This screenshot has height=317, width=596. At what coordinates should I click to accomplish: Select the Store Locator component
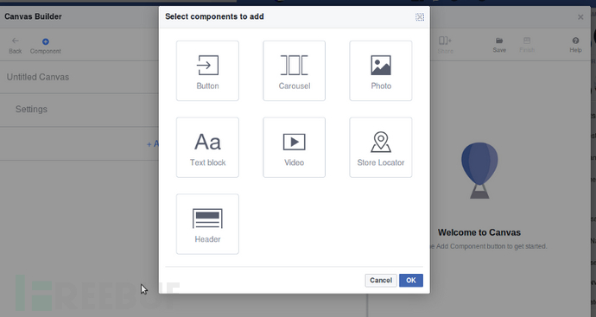tap(381, 148)
